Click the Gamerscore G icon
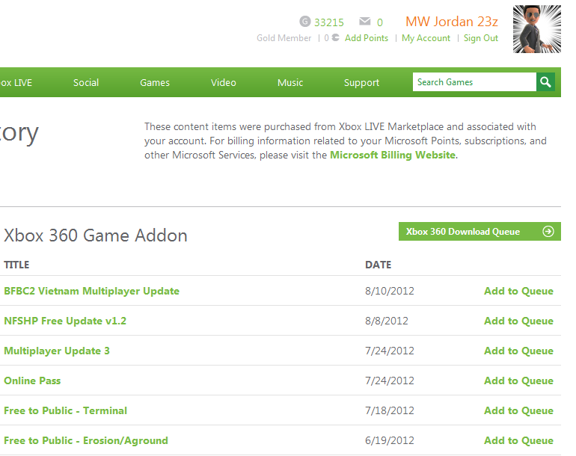576x456 pixels. tap(305, 21)
